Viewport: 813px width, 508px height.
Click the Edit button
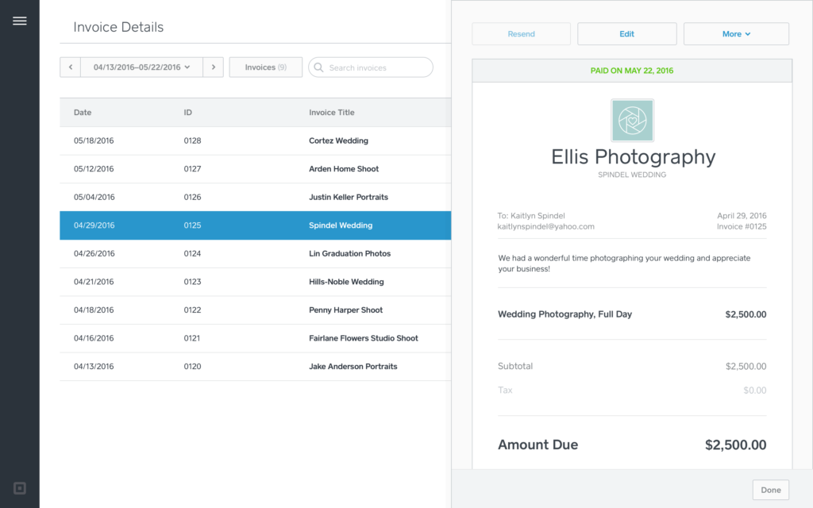pos(626,33)
